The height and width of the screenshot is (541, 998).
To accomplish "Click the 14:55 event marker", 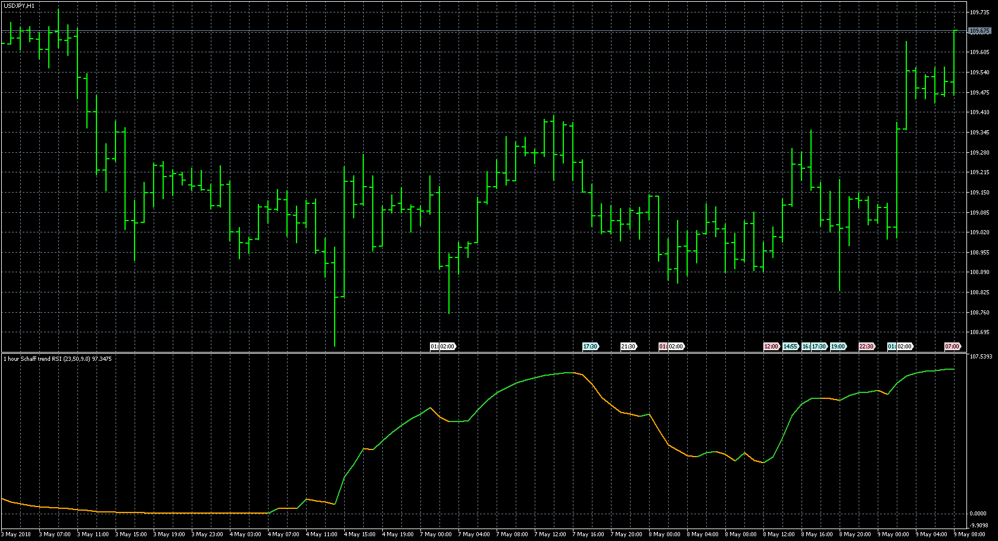I will coord(790,347).
